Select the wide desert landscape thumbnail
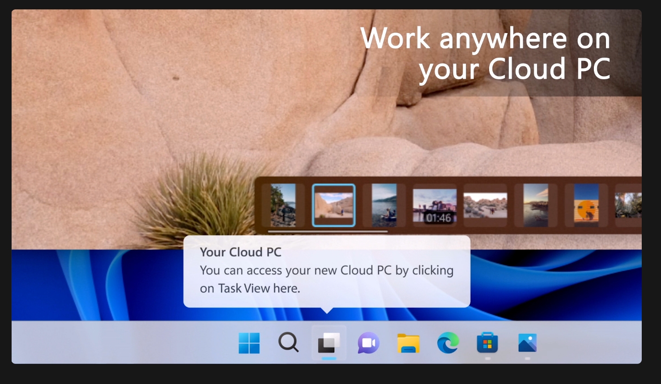The height and width of the screenshot is (384, 661). pyautogui.click(x=486, y=205)
